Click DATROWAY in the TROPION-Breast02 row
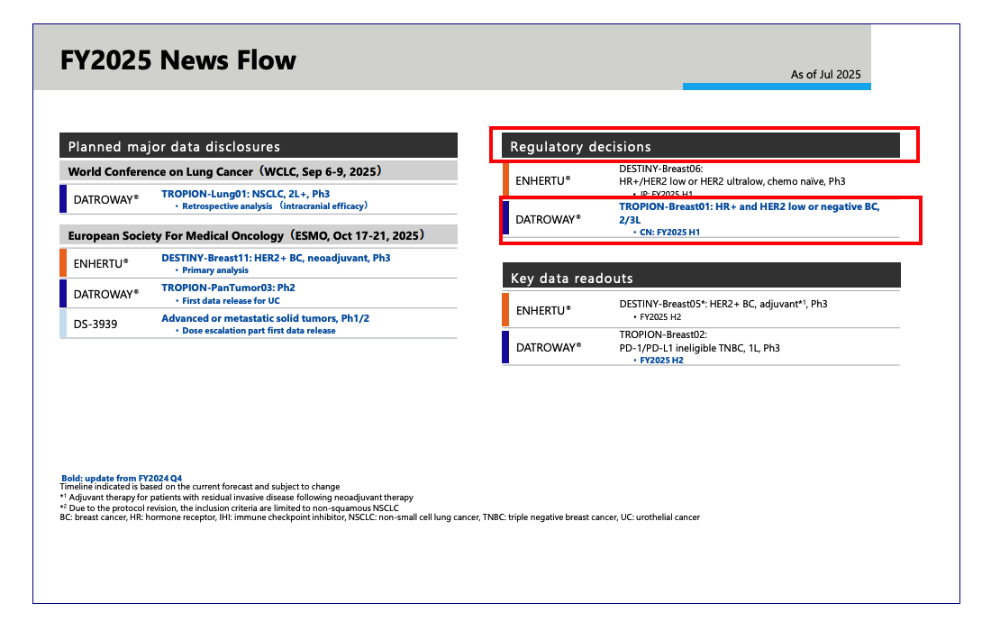The image size is (991, 631). pos(549,348)
